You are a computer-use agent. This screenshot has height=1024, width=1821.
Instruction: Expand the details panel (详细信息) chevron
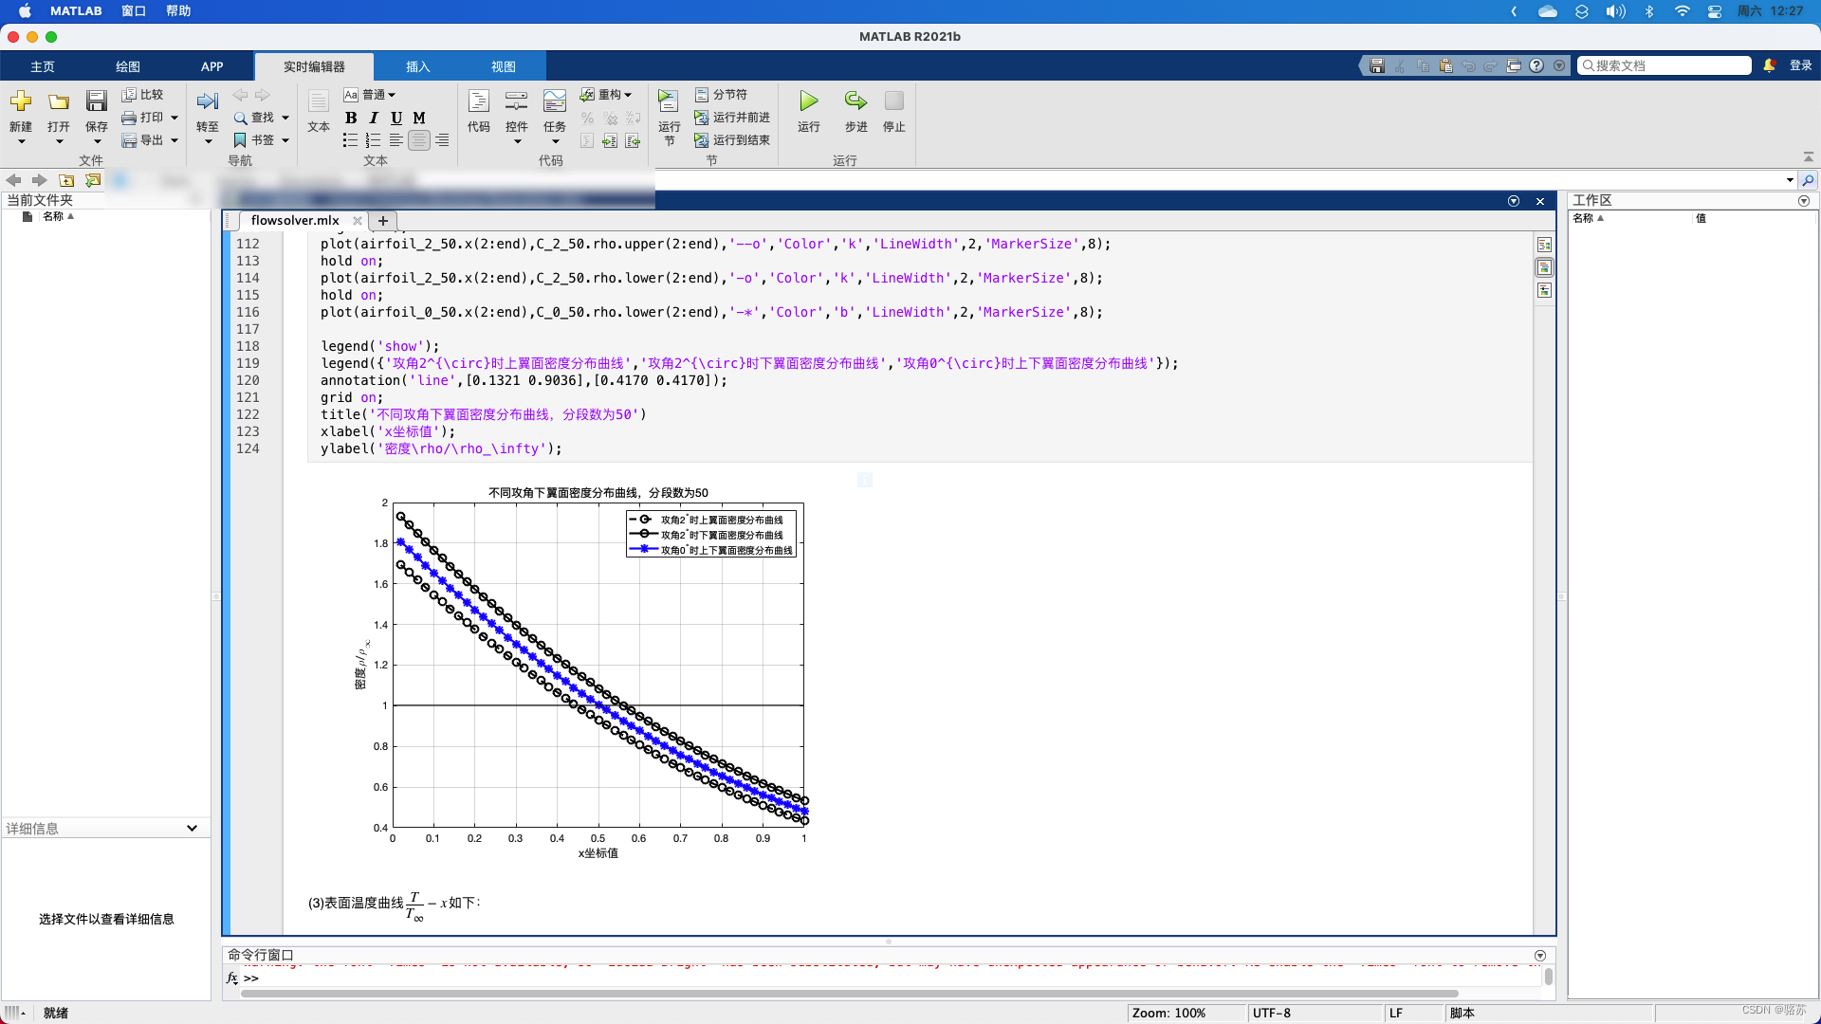click(192, 828)
